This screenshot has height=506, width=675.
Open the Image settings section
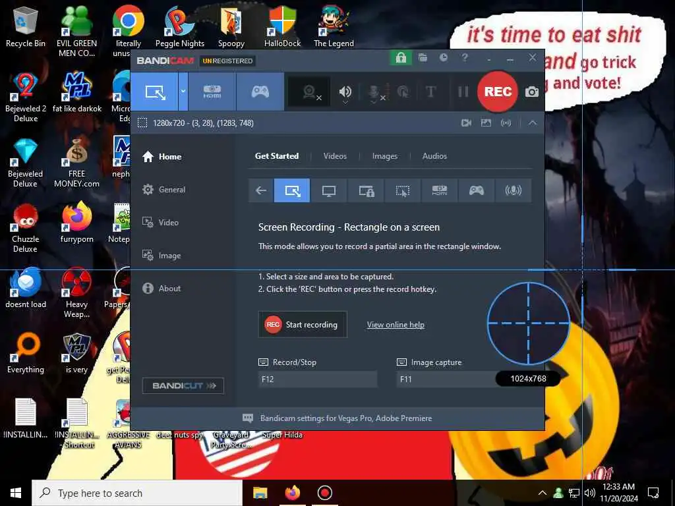pyautogui.click(x=162, y=256)
